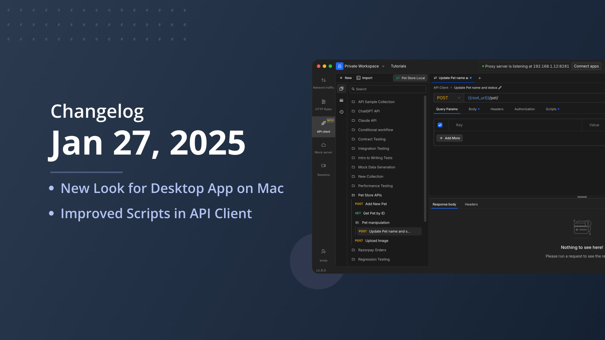Open the HTTP Rules sidebar icon

323,102
